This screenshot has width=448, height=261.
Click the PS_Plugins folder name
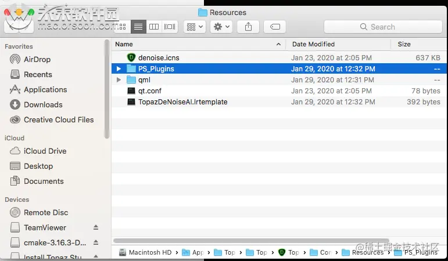coord(156,69)
